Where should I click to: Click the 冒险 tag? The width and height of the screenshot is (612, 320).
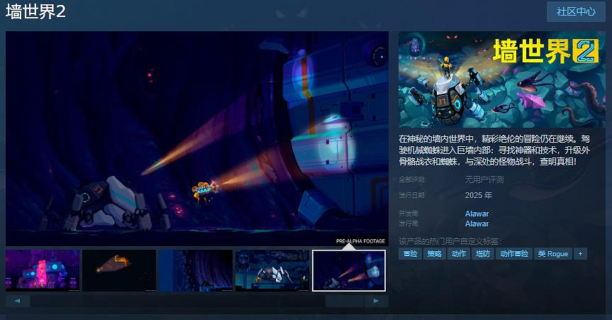coord(410,254)
